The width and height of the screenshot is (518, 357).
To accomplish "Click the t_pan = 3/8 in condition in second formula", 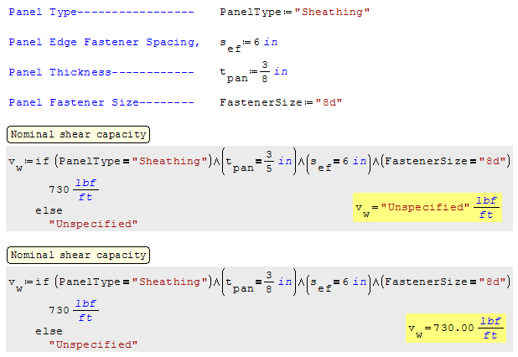I will pos(256,282).
